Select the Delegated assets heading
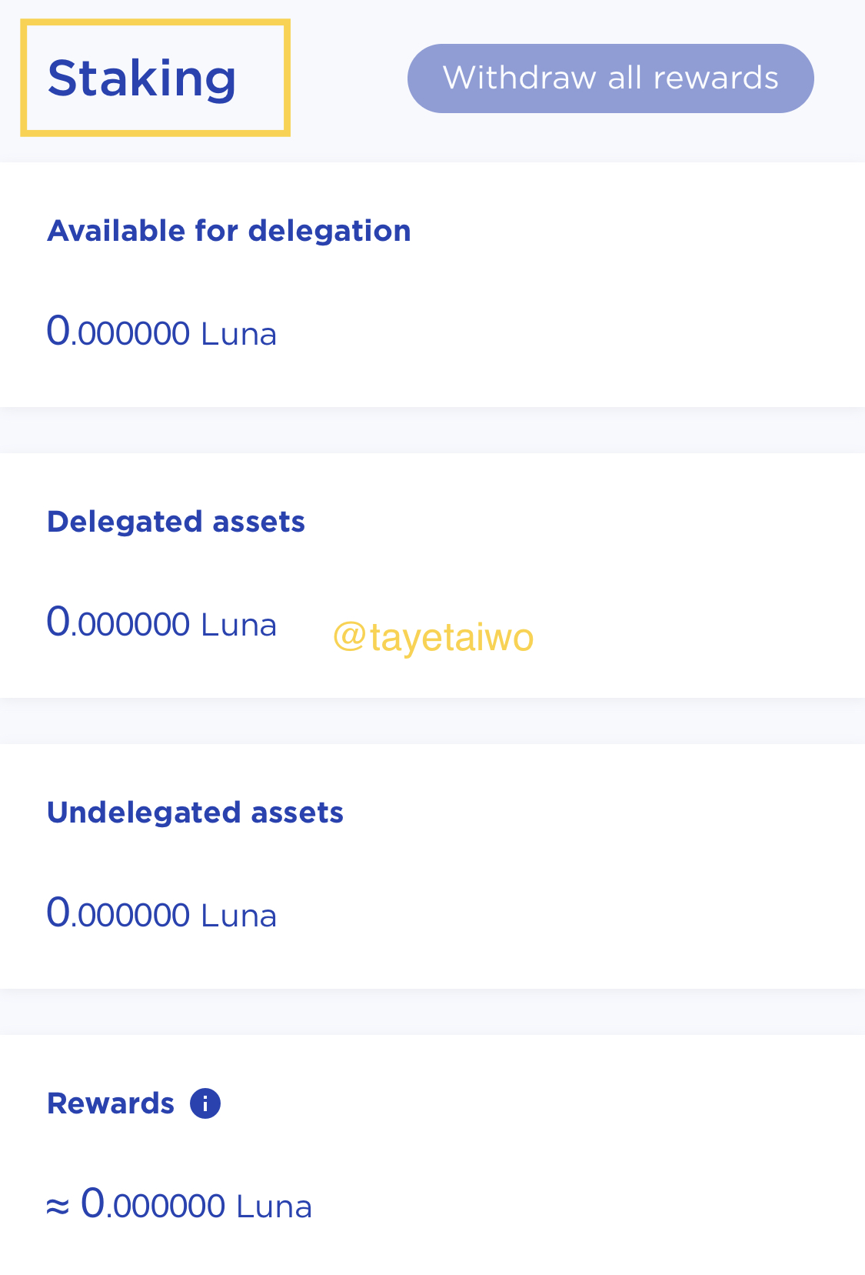Screen dimensions: 865x1275 click(176, 522)
